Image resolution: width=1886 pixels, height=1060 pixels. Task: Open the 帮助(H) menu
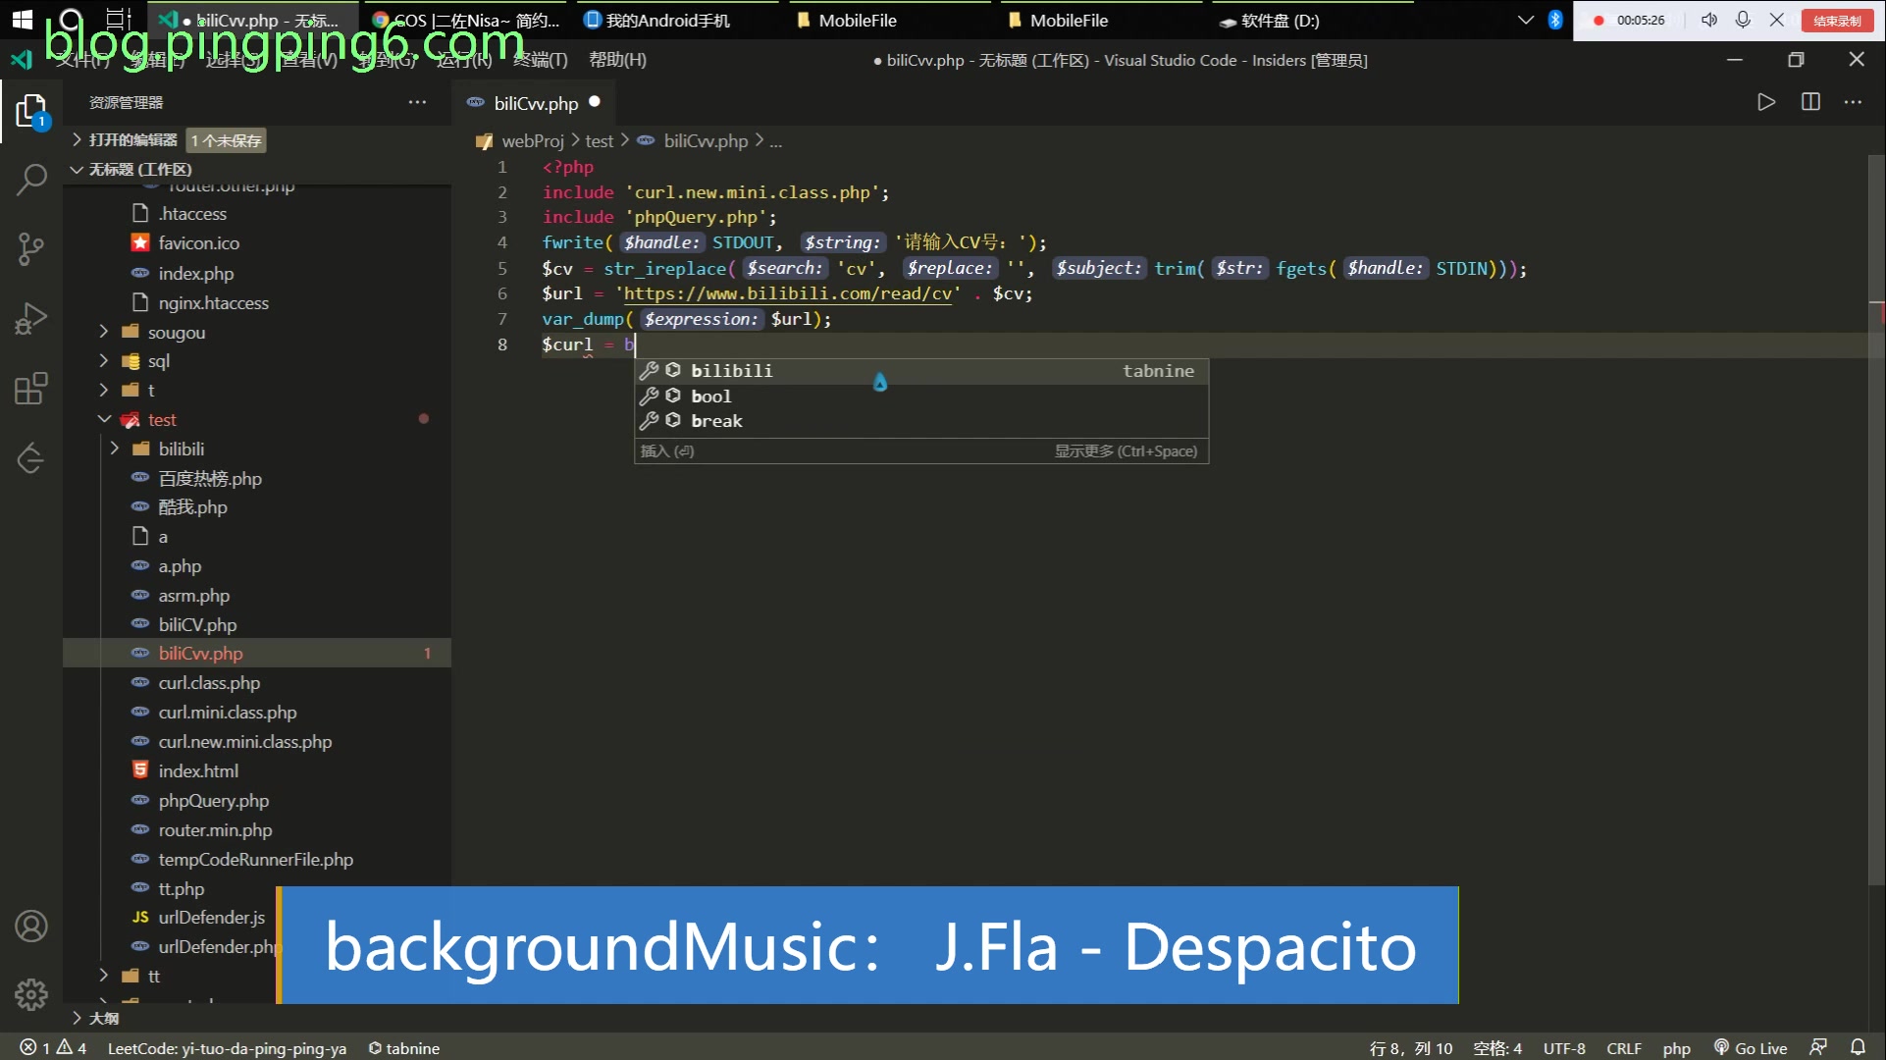pyautogui.click(x=617, y=60)
